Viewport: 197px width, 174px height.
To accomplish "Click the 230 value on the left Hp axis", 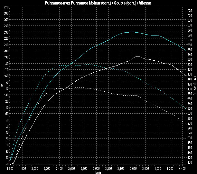I will (x=6, y=32).
